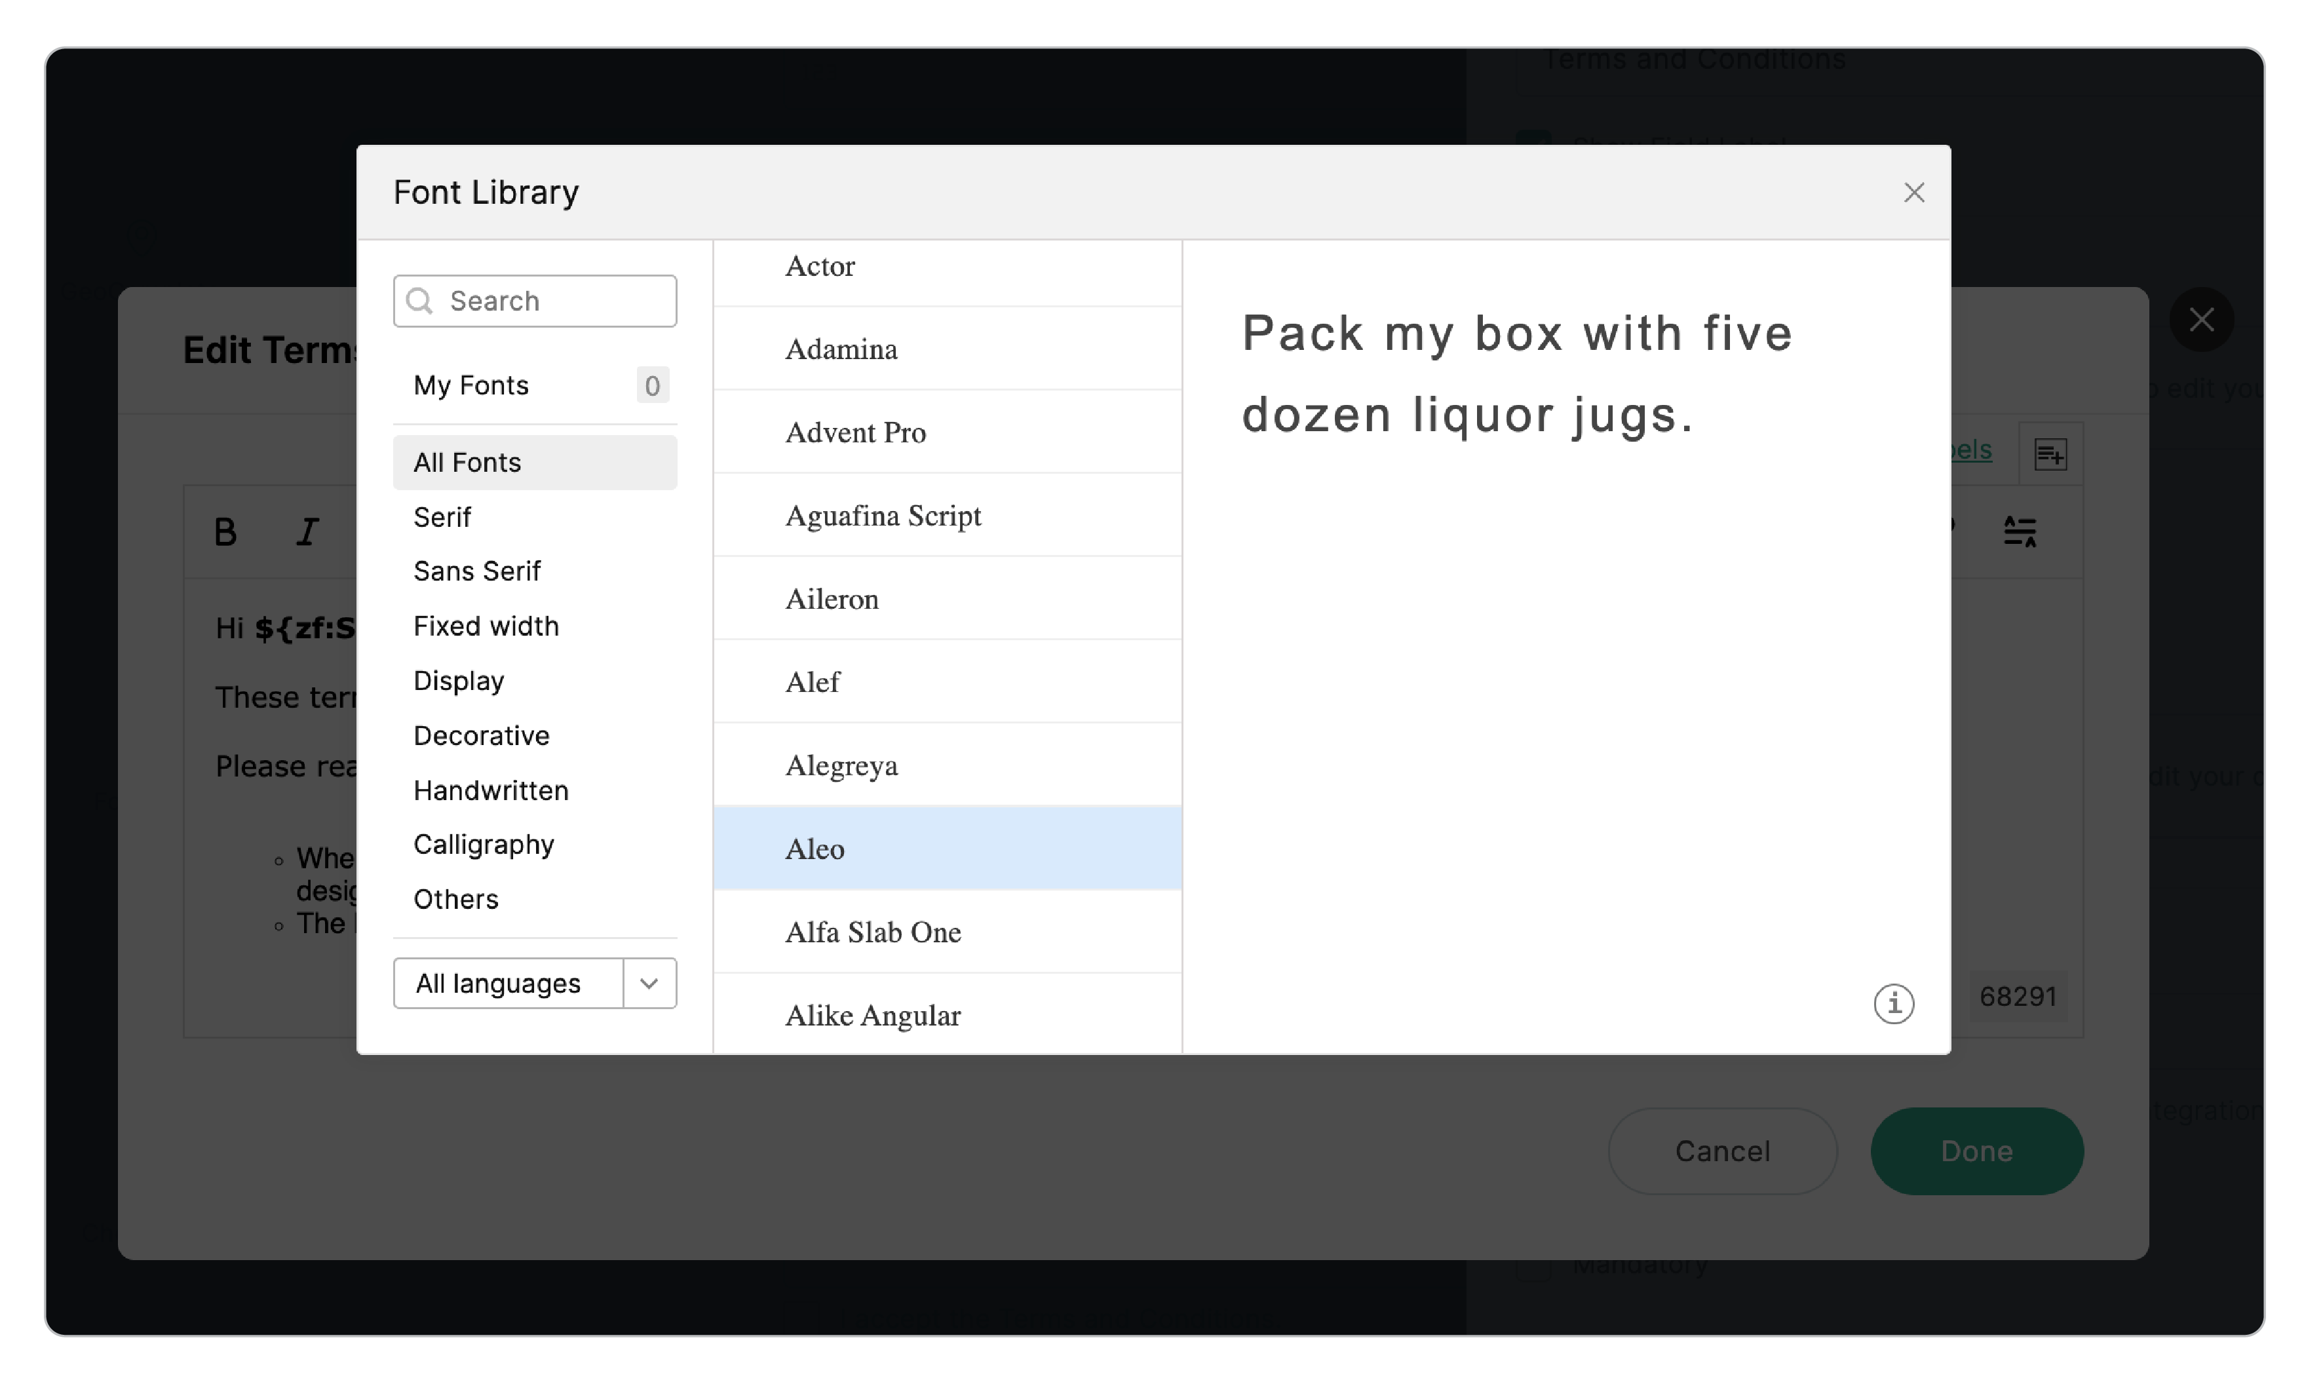
Task: Click the search magnifier in Font Library
Action: pos(420,301)
